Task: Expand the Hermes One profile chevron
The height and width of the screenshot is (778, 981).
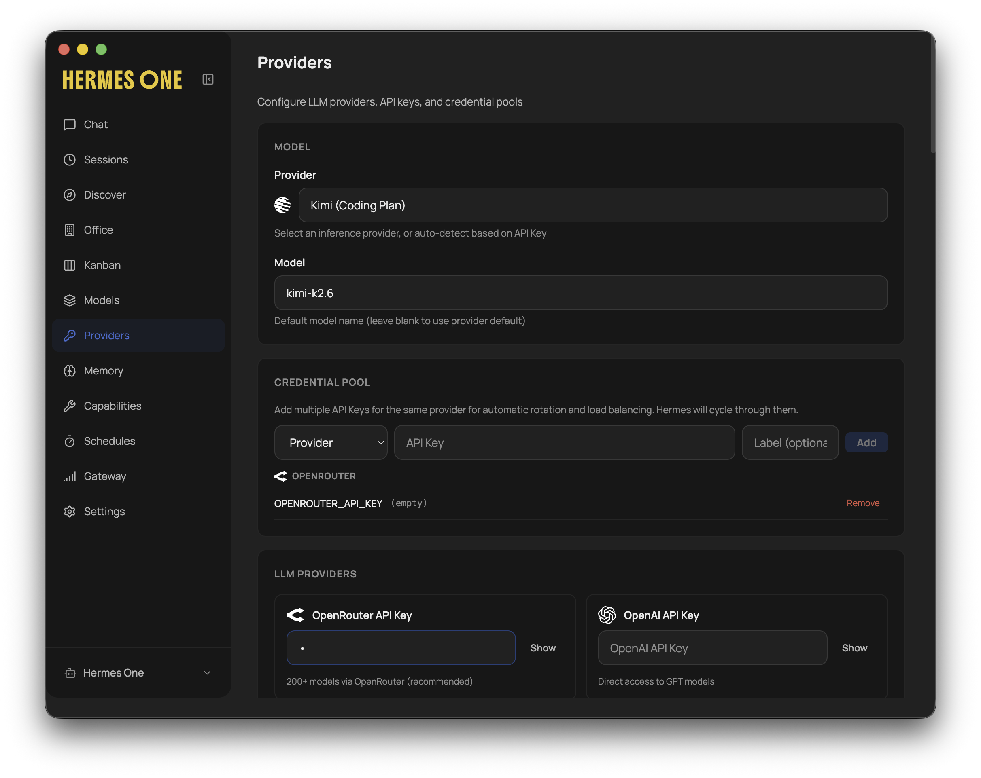Action: 208,673
